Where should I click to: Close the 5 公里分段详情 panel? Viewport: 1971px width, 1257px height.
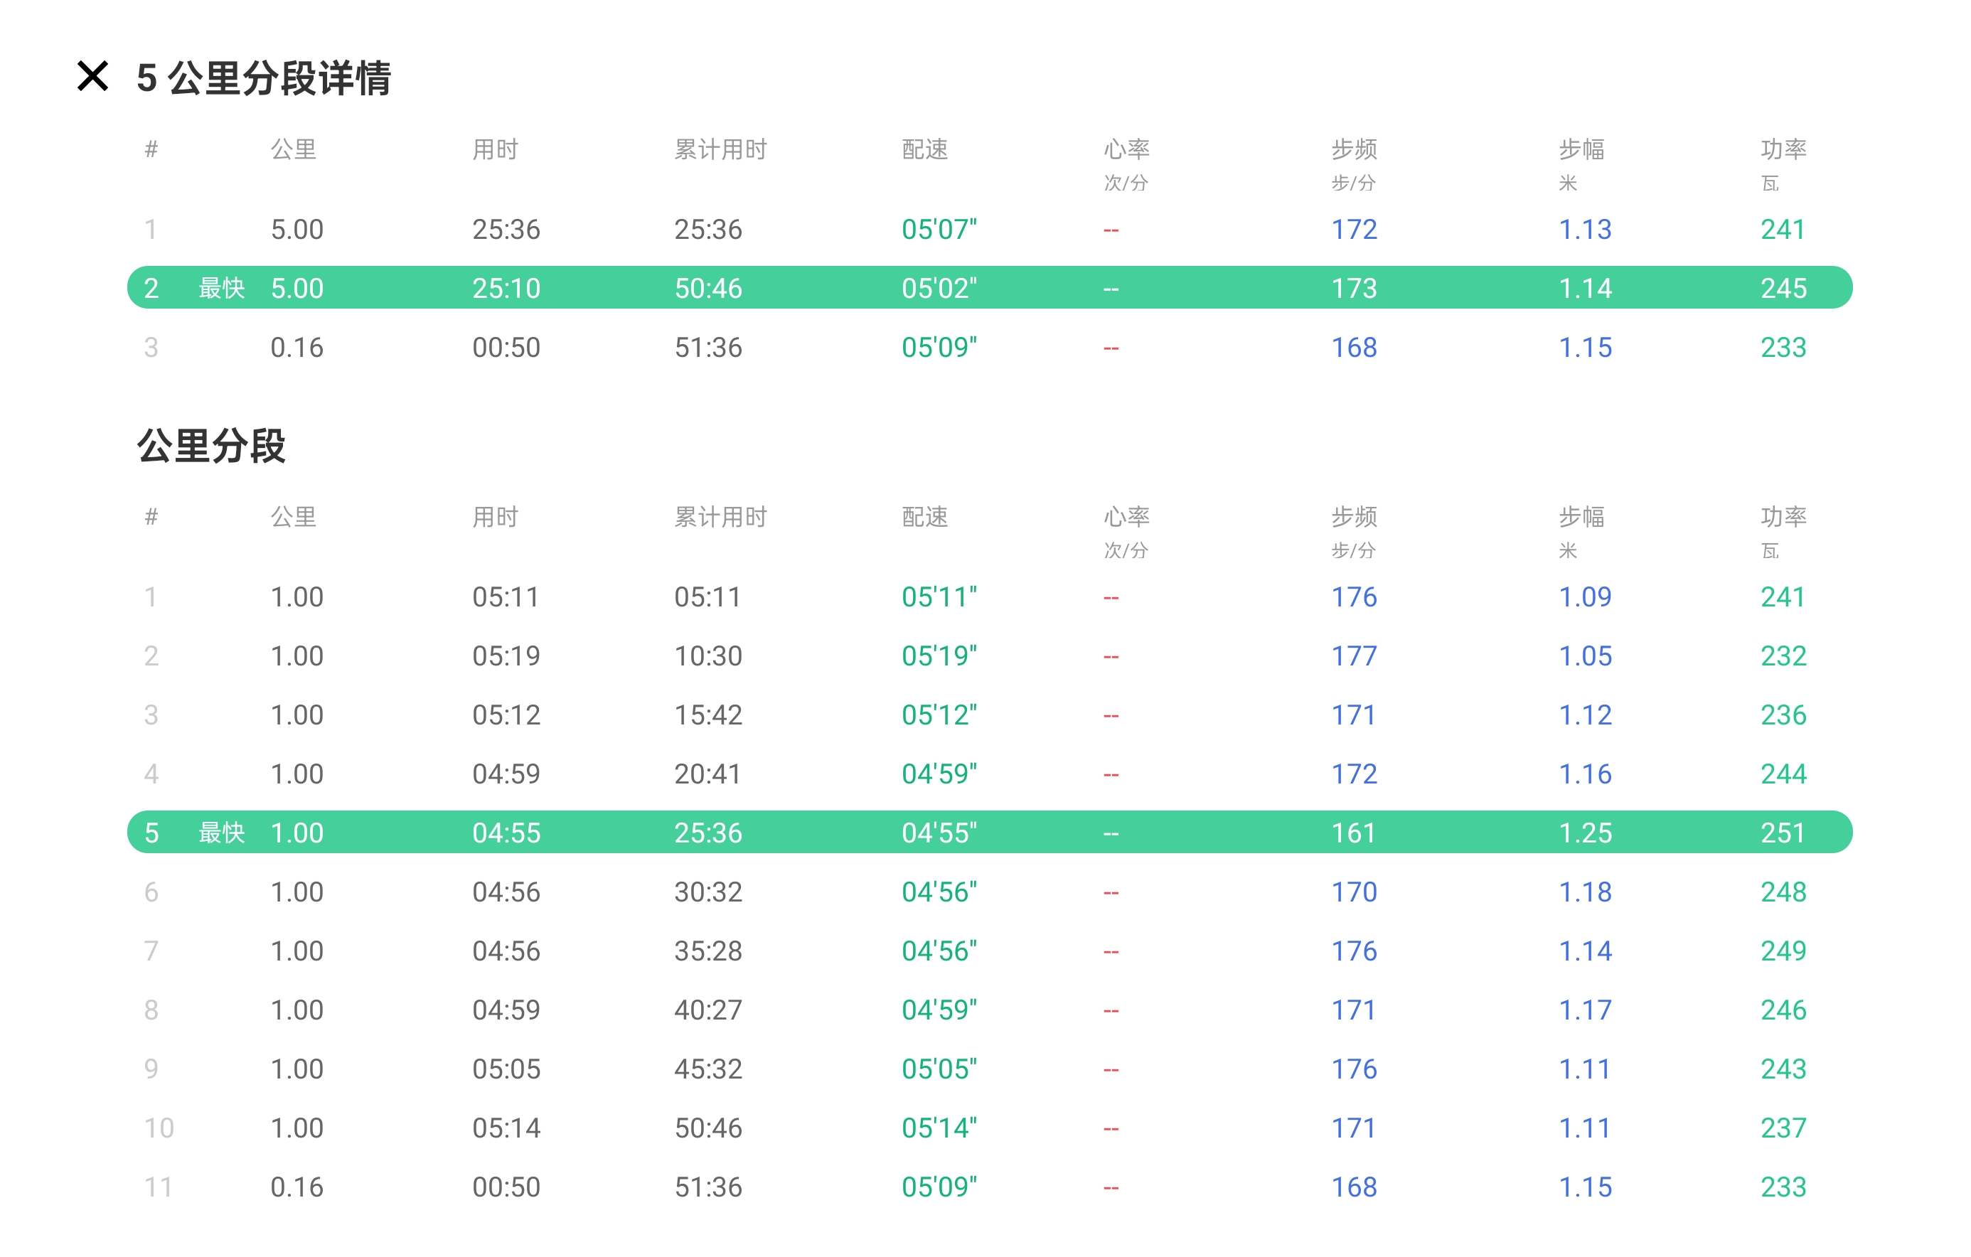point(92,76)
